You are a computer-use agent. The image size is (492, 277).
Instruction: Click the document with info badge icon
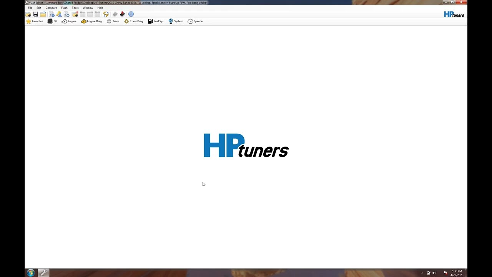[x=52, y=14]
